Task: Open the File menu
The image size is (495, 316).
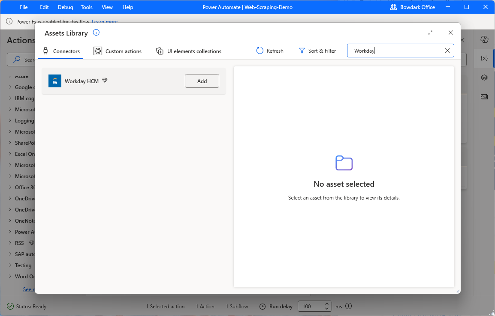Action: (24, 7)
